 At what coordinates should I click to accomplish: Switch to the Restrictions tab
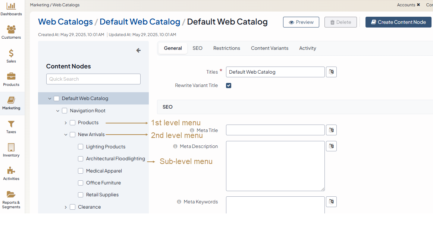coord(226,48)
